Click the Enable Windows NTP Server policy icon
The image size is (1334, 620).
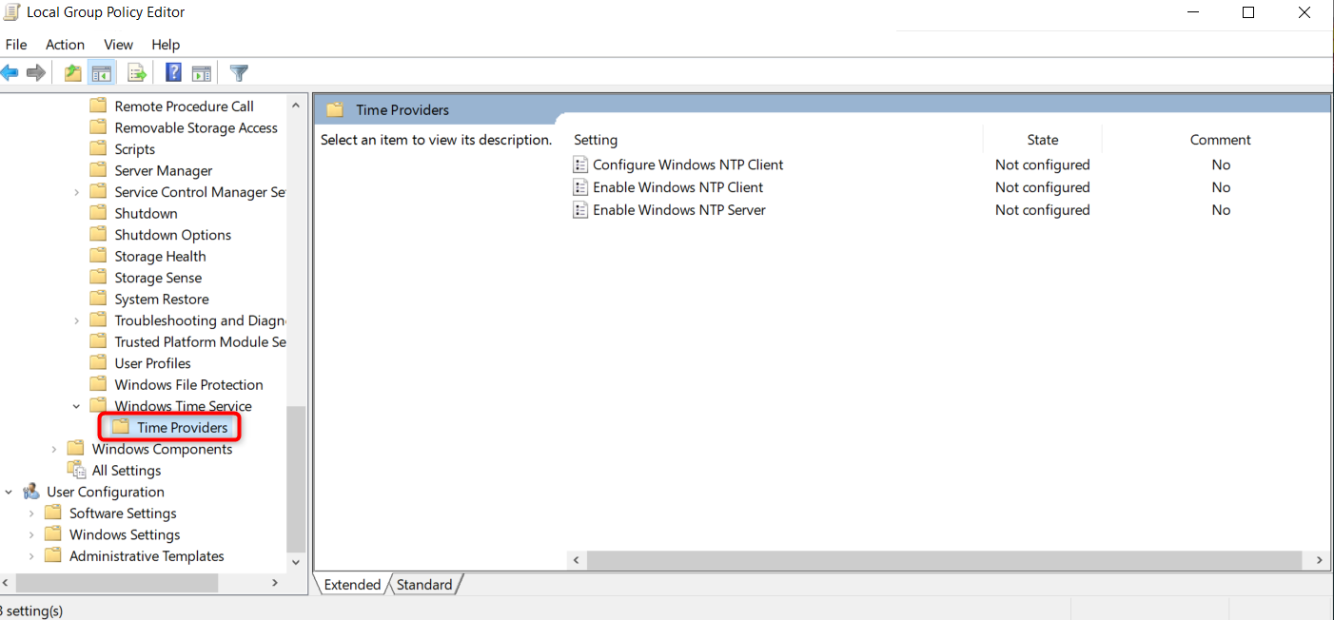580,210
